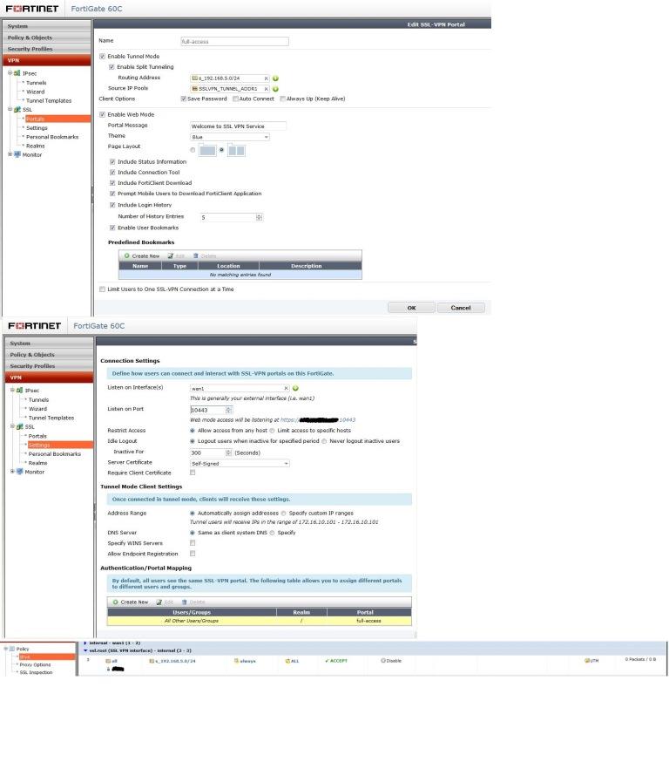Click Listen on Port 10443 stepper arrows
The height and width of the screenshot is (762, 669).
tap(229, 410)
